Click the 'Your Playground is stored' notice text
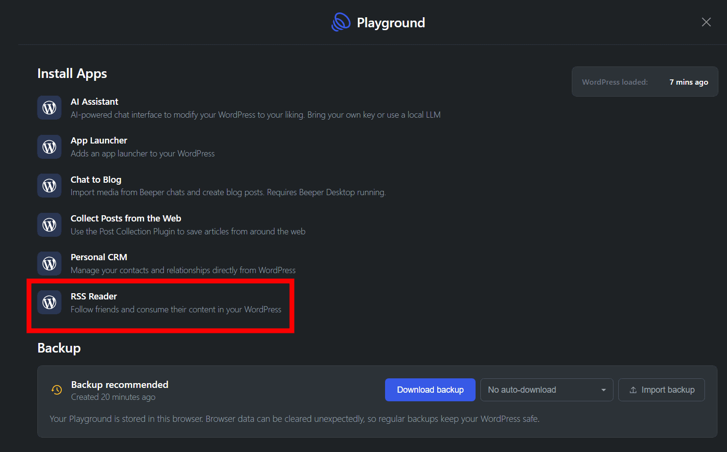 (295, 419)
